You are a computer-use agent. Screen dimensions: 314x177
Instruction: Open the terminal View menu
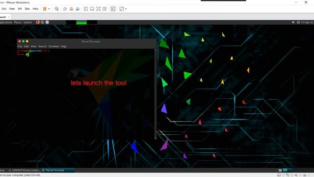click(x=33, y=46)
